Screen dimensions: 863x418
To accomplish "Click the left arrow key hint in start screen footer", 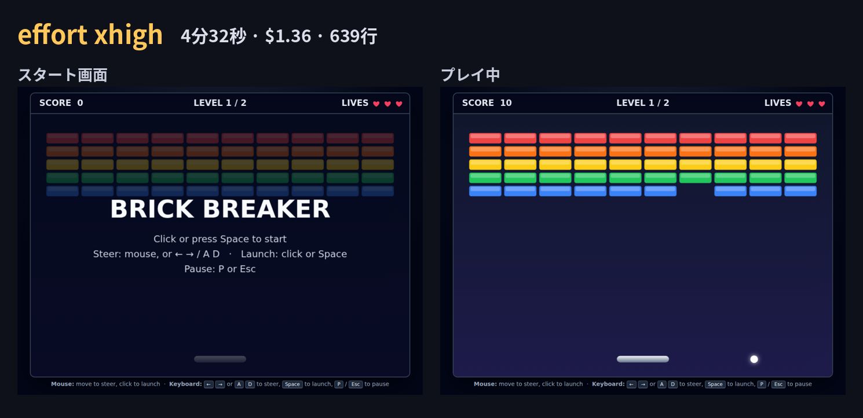I will 209,384.
